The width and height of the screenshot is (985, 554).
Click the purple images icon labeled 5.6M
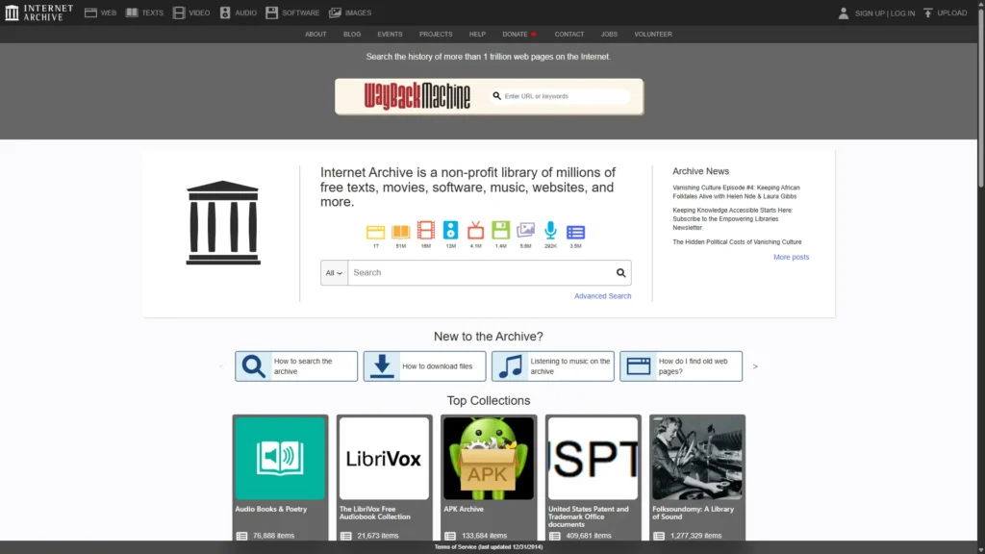click(526, 231)
